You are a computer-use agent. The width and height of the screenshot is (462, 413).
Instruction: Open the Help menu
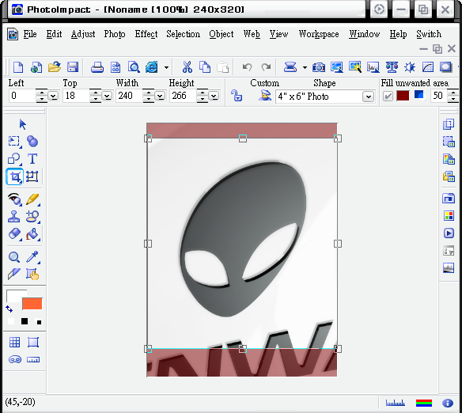pyautogui.click(x=398, y=34)
